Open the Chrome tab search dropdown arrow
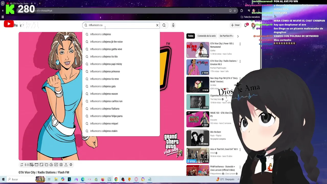 [3, 4]
